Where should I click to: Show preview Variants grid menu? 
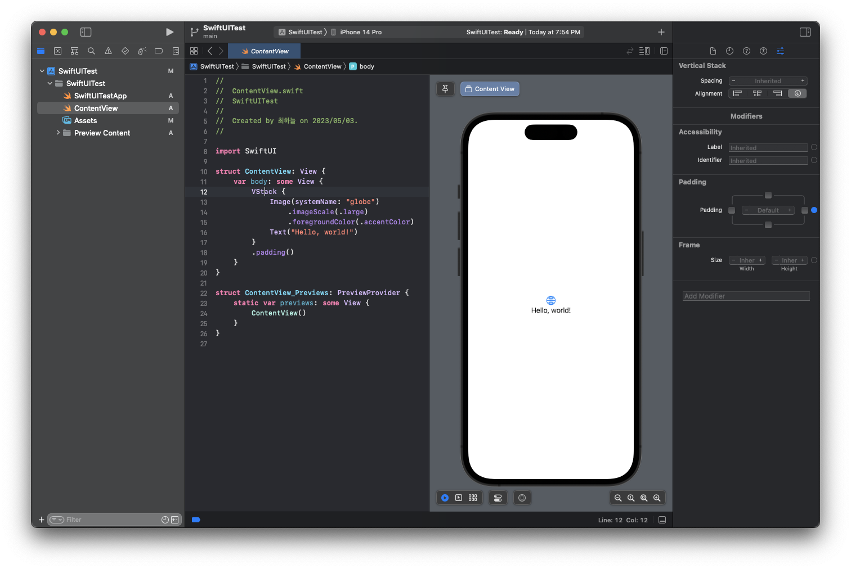(x=473, y=498)
